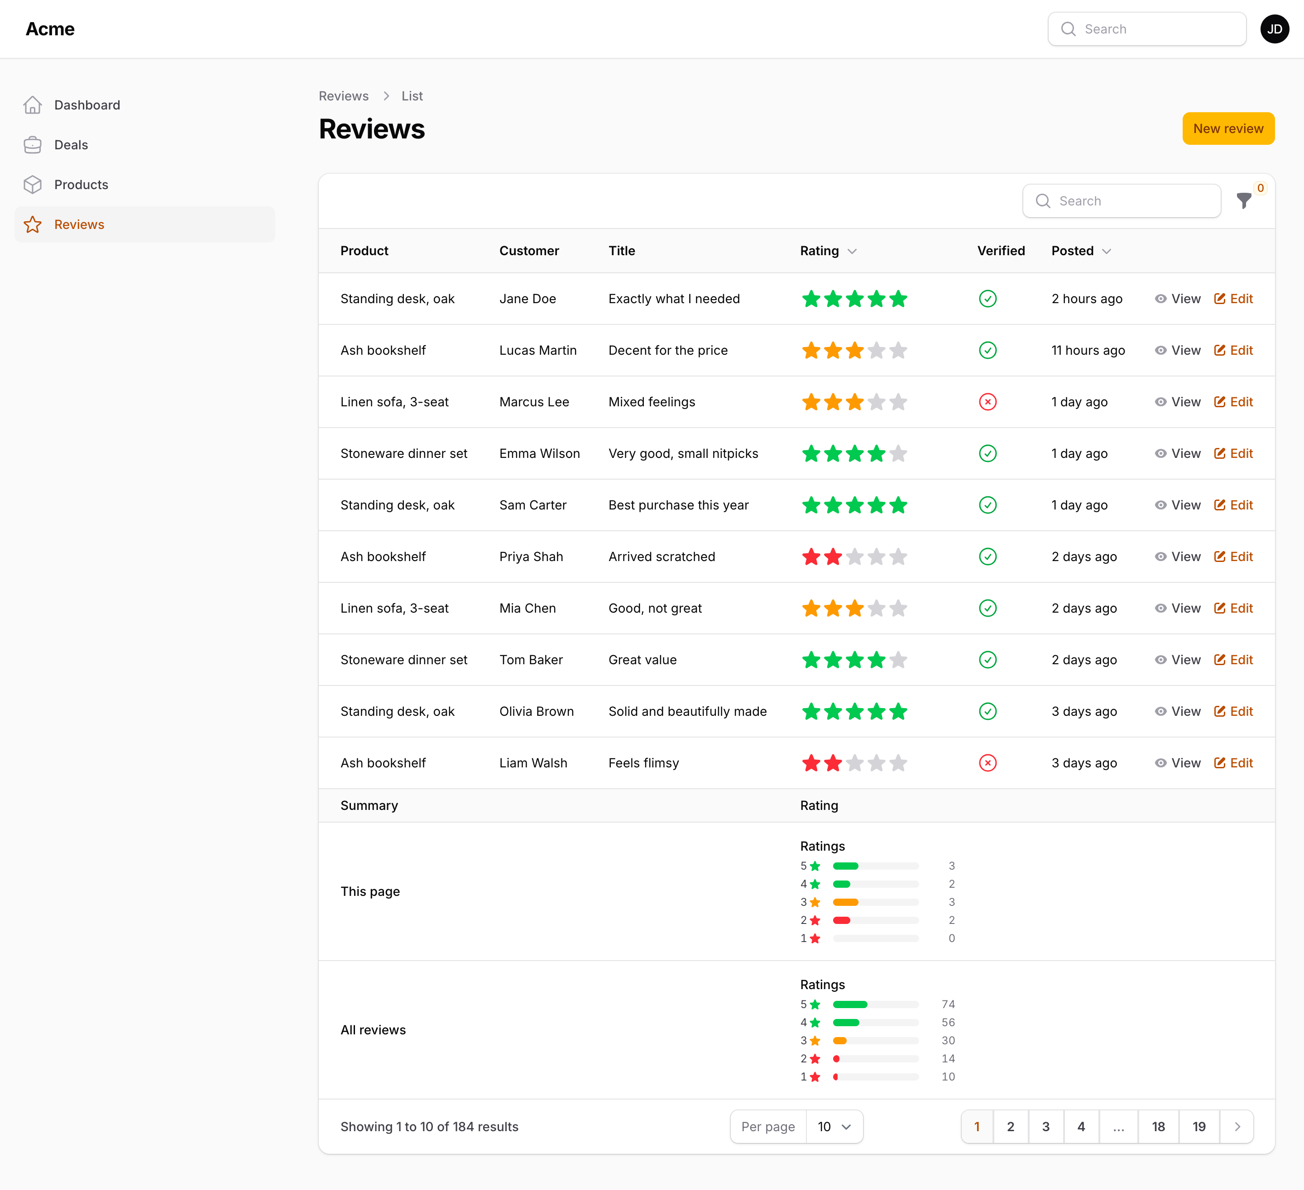Click the magnifier icon in top search
Viewport: 1304px width, 1190px height.
coord(1069,29)
